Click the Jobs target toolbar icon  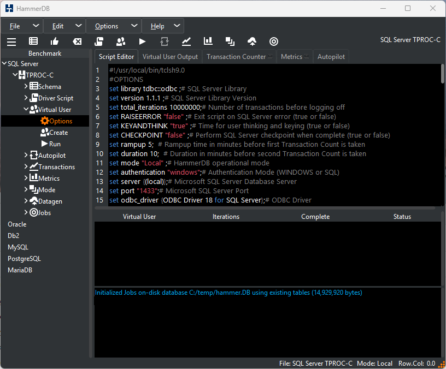(274, 41)
